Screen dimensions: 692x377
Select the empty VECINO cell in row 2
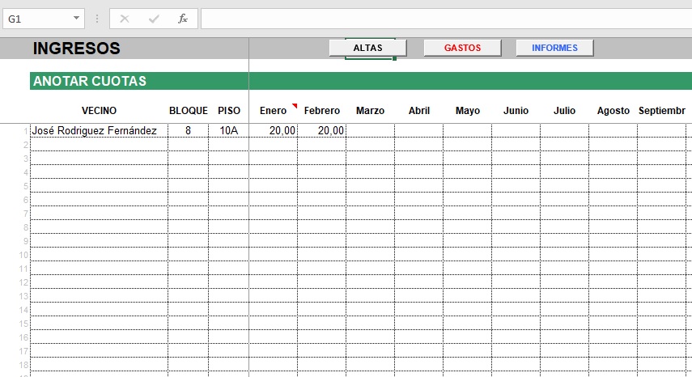[x=99, y=145]
